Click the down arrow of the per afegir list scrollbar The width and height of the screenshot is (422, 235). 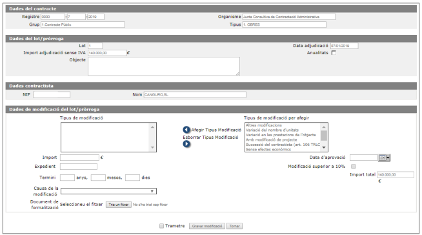coord(324,147)
